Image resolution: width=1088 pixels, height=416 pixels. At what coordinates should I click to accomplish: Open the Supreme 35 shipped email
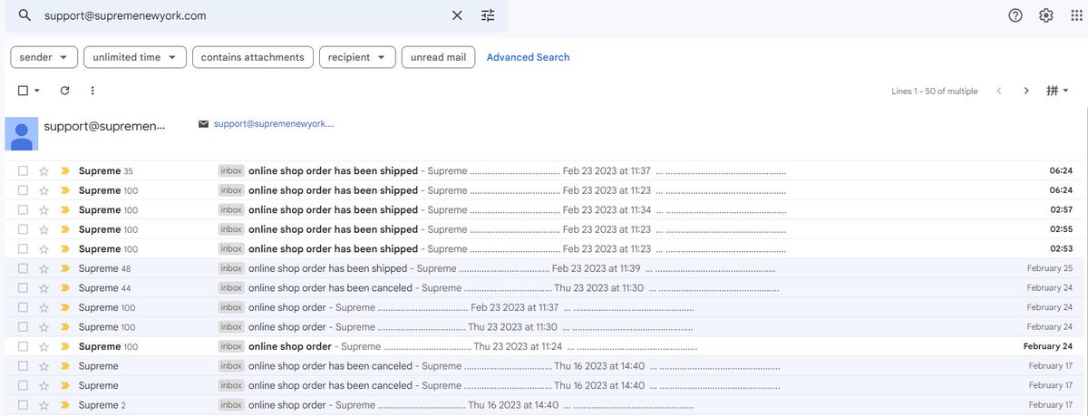tap(544, 171)
